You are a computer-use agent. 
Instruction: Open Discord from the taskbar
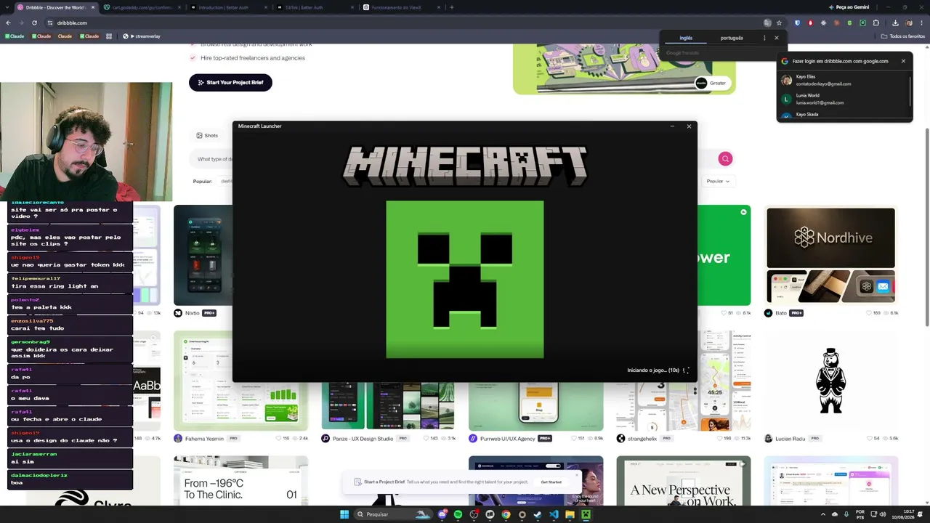pyautogui.click(x=442, y=514)
